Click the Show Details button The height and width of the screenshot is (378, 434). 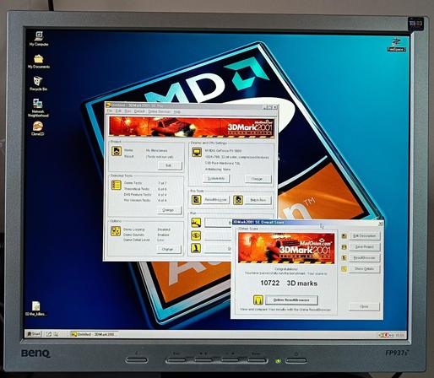[x=365, y=269]
